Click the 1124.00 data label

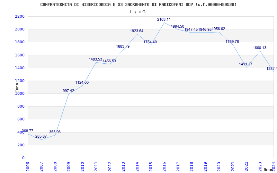click(82, 82)
